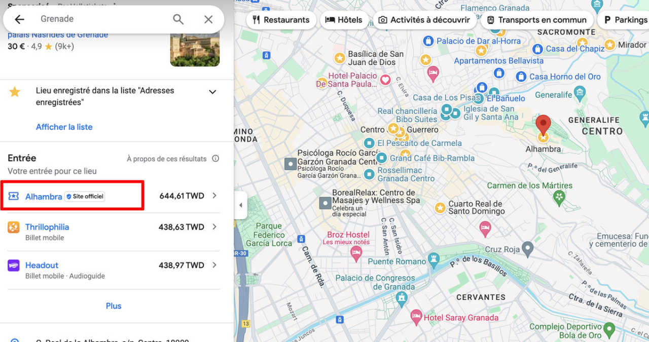Click Basílica de San Juan de Dios star
This screenshot has width=649, height=342.
tap(339, 57)
